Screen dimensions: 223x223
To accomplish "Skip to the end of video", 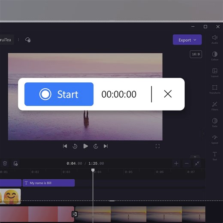I will pos(106,146).
